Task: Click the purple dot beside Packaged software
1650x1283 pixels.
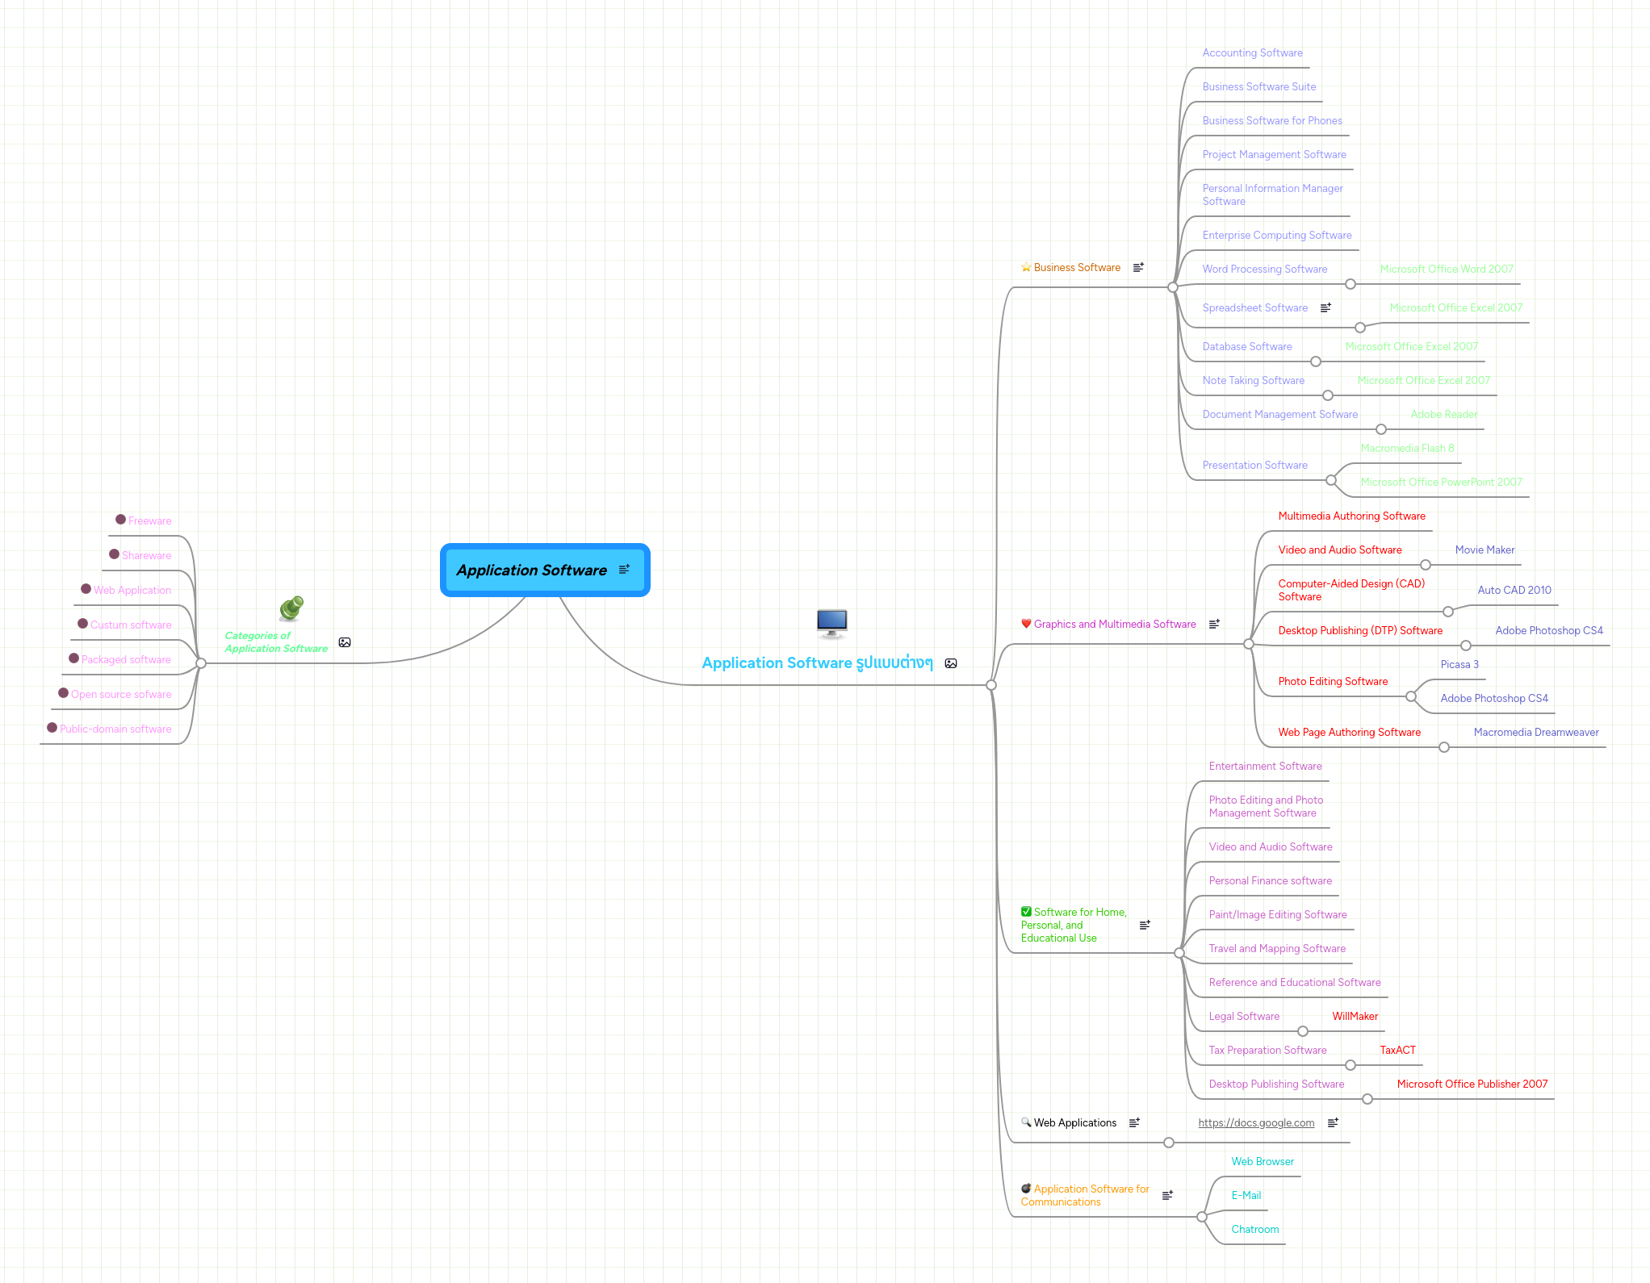Action: pyautogui.click(x=73, y=658)
